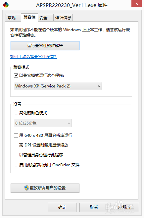Click the 8 位(256)色 combo box

[x=43, y=123]
